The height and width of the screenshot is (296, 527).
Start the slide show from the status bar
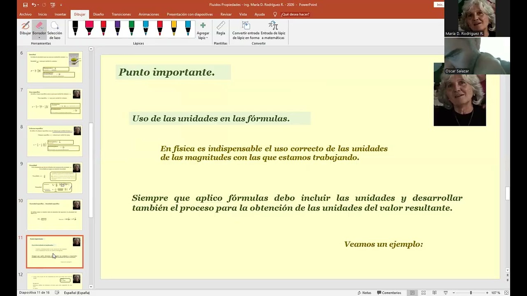445,293
